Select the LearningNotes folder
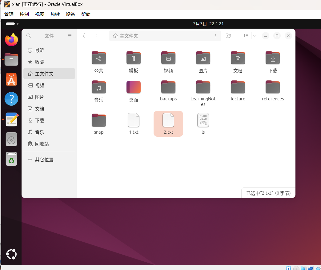The height and width of the screenshot is (270, 321). (203, 93)
